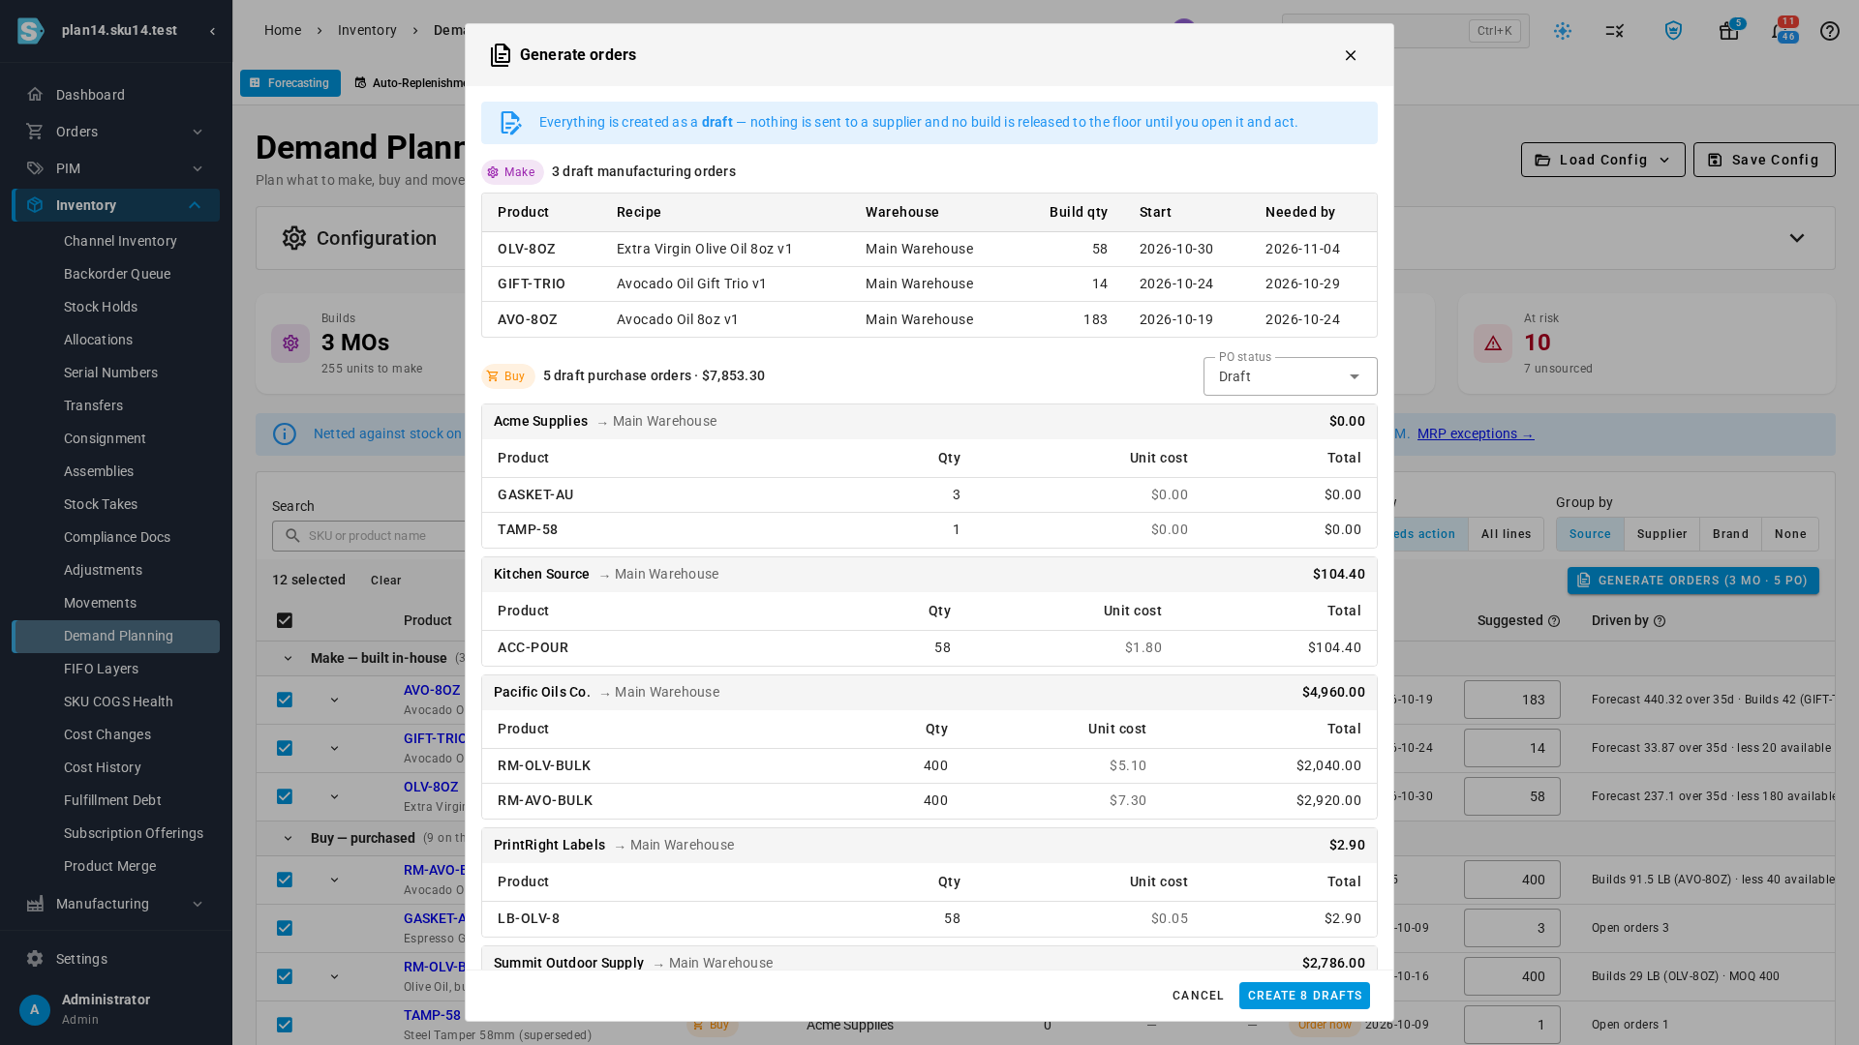Toggle the select-all checkbox in the table header
Image resolution: width=1859 pixels, height=1045 pixels.
tap(285, 620)
